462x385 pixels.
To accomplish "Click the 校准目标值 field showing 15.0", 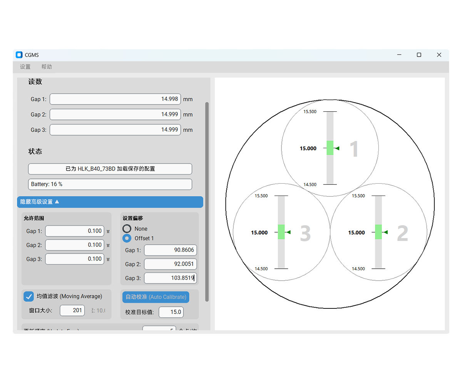I will coord(171,312).
